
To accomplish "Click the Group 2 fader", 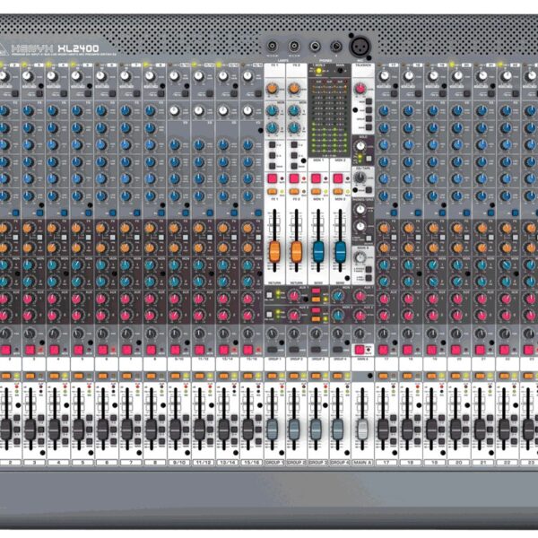I will tap(293, 427).
